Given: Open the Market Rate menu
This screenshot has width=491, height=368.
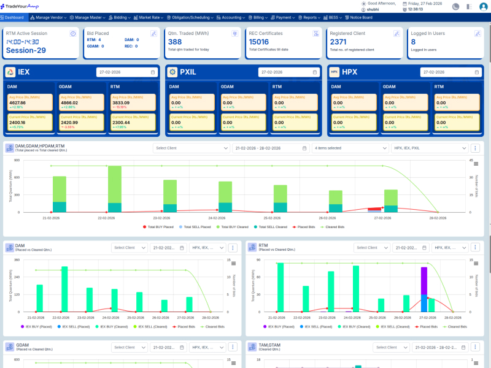Looking at the screenshot, I should [x=149, y=18].
